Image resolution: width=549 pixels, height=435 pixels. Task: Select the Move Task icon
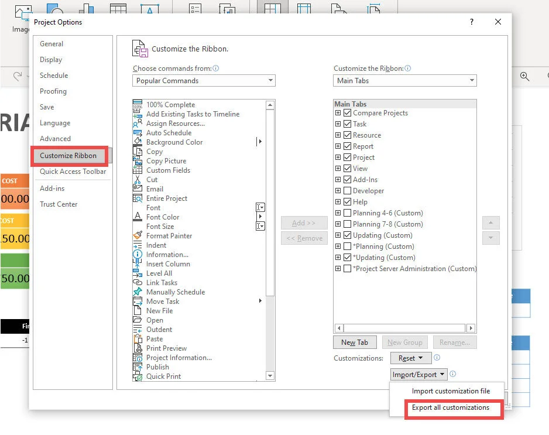pyautogui.click(x=137, y=301)
